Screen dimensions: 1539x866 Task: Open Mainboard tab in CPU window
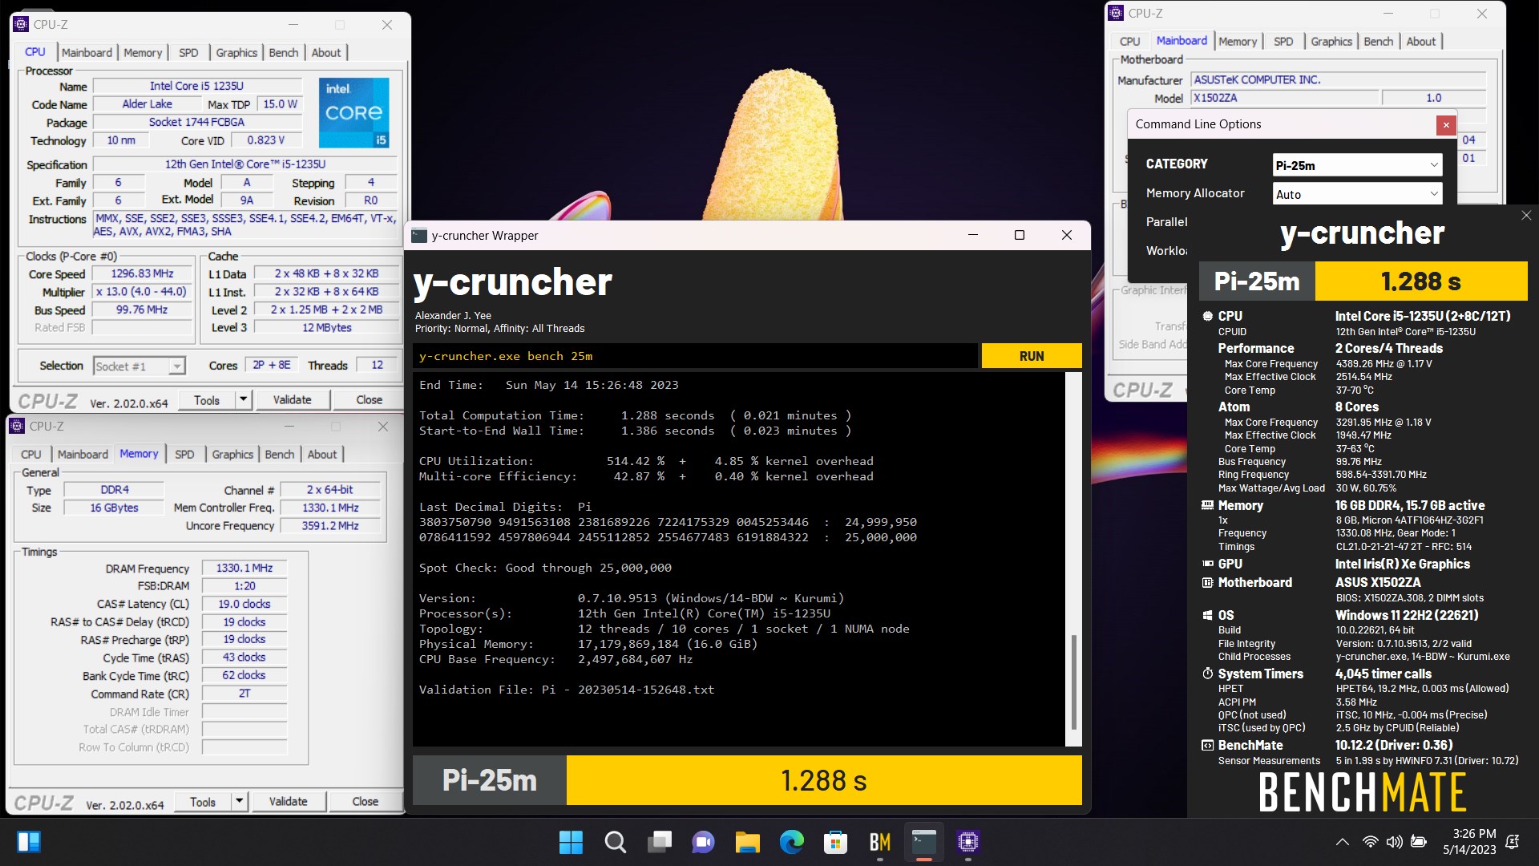click(x=87, y=52)
